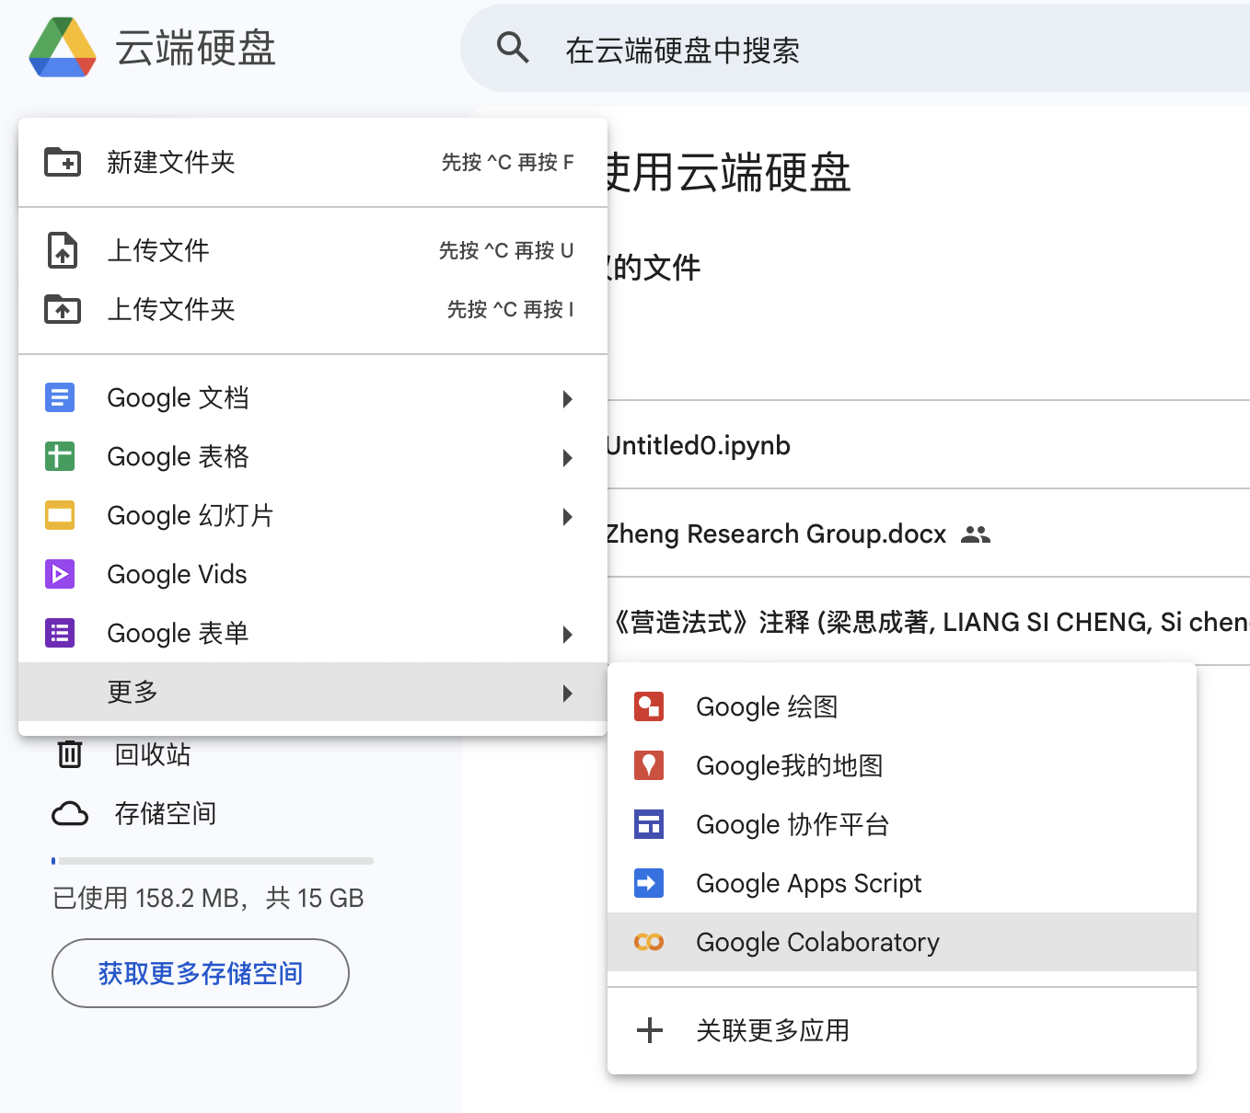Expand the Google Slides submenu arrow

(567, 516)
